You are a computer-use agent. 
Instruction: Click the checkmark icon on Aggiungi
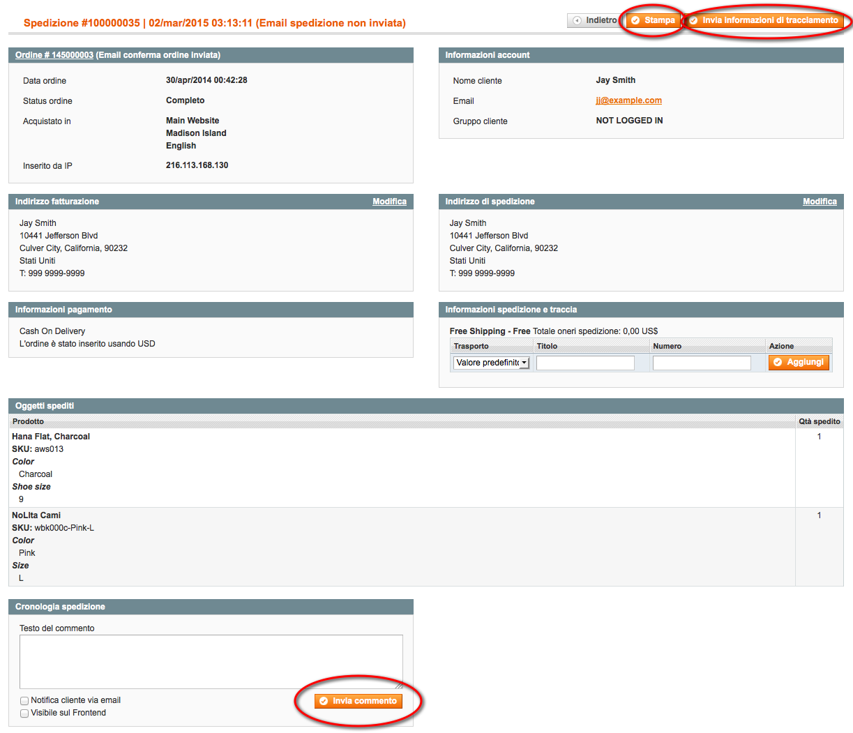point(778,363)
